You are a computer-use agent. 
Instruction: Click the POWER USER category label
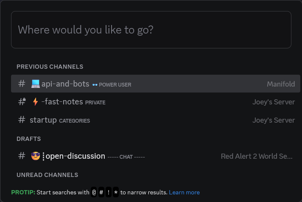coord(115,84)
